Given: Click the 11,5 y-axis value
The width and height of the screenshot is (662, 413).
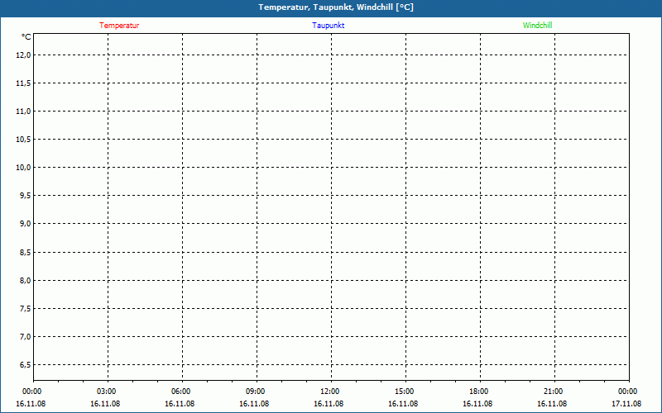Looking at the screenshot, I should click(23, 83).
